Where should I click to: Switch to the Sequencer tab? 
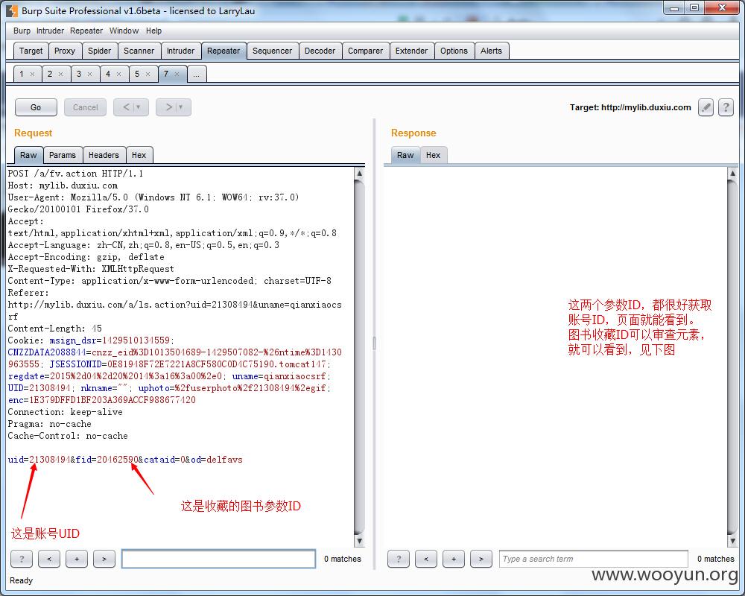click(x=272, y=51)
